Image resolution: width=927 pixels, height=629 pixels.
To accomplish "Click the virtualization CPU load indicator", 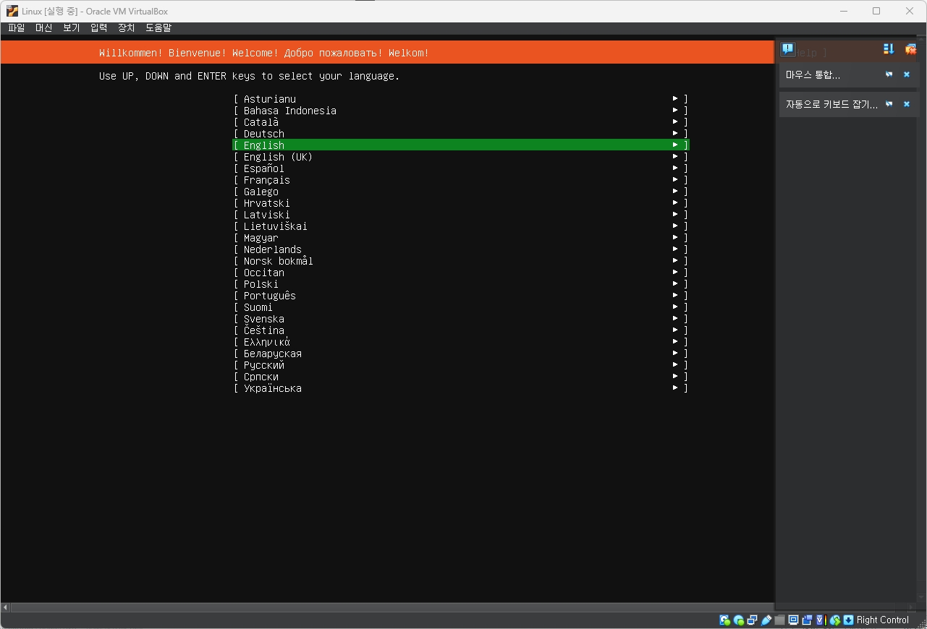I will point(821,620).
